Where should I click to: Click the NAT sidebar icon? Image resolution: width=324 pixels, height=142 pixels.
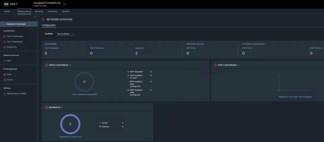click(4, 61)
